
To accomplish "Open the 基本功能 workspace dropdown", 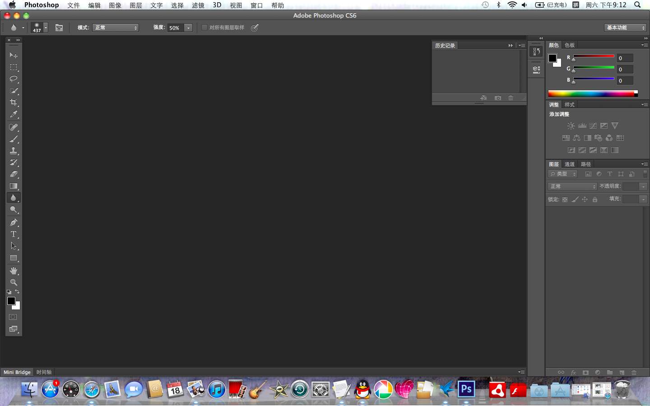I will click(625, 28).
